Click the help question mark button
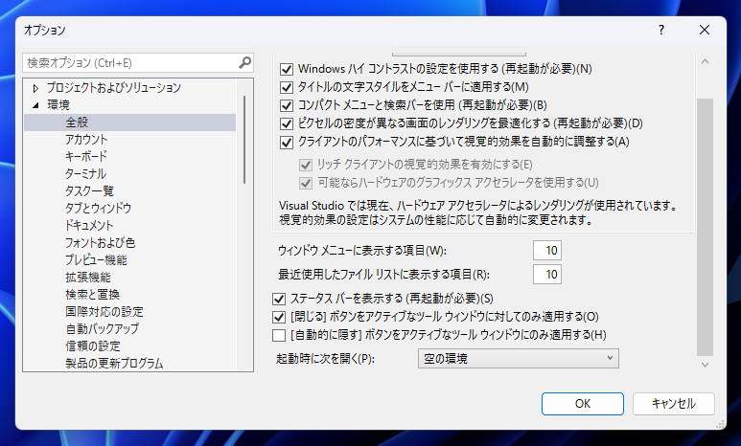Screen dimensions: 741x446 pyautogui.click(x=661, y=30)
